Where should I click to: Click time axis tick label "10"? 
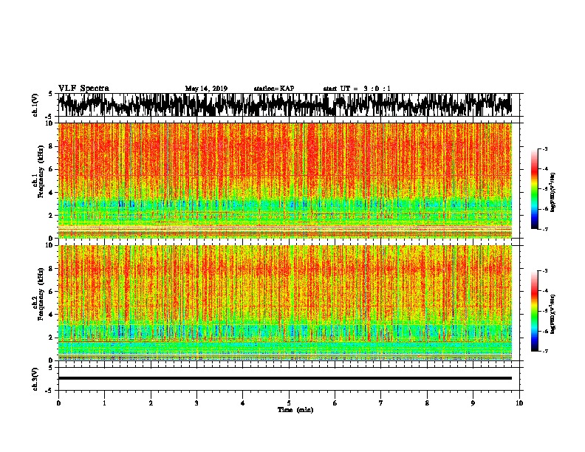pos(519,403)
